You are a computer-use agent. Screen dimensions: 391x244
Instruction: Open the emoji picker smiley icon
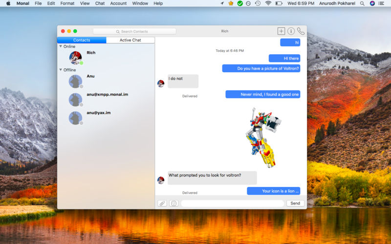pyautogui.click(x=174, y=203)
